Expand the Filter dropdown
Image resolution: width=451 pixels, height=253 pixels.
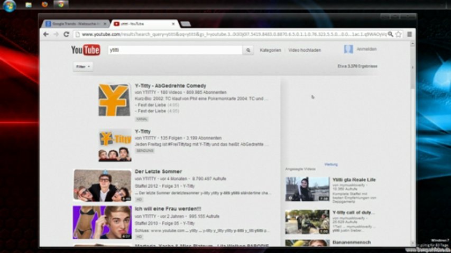[83, 67]
